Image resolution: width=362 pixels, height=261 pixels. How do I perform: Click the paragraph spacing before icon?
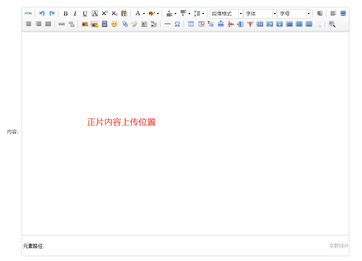point(169,13)
